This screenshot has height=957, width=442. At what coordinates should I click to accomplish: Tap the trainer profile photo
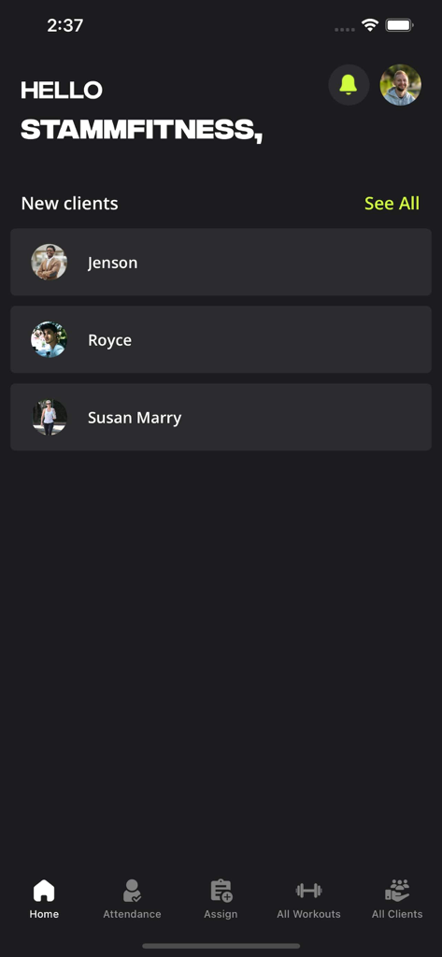click(401, 85)
